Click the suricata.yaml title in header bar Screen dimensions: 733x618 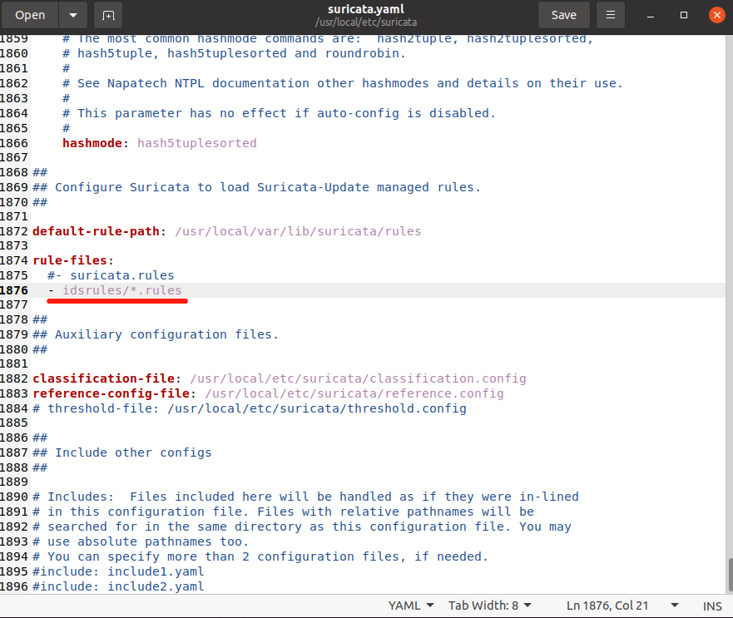[x=365, y=9]
